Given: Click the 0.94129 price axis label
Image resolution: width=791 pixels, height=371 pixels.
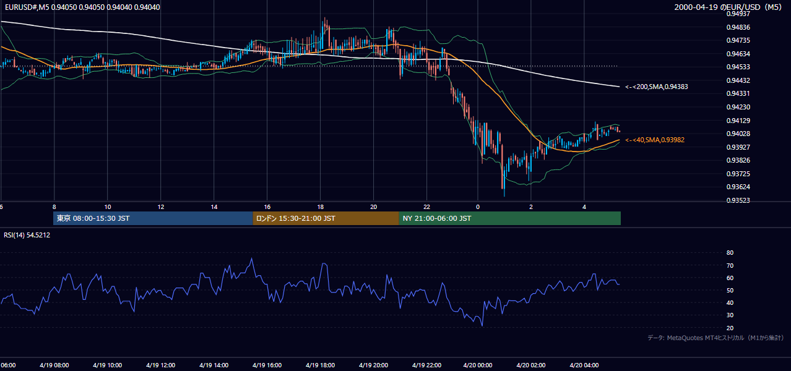Looking at the screenshot, I should point(738,121).
